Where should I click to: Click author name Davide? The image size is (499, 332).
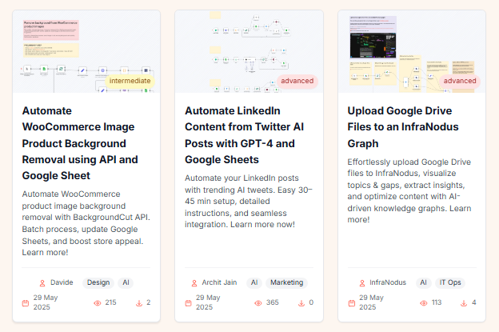point(62,282)
